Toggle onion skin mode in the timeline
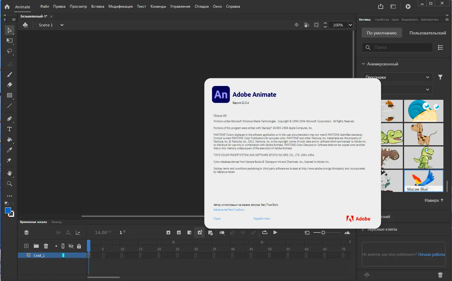The width and height of the screenshot is (452, 281). tap(222, 232)
